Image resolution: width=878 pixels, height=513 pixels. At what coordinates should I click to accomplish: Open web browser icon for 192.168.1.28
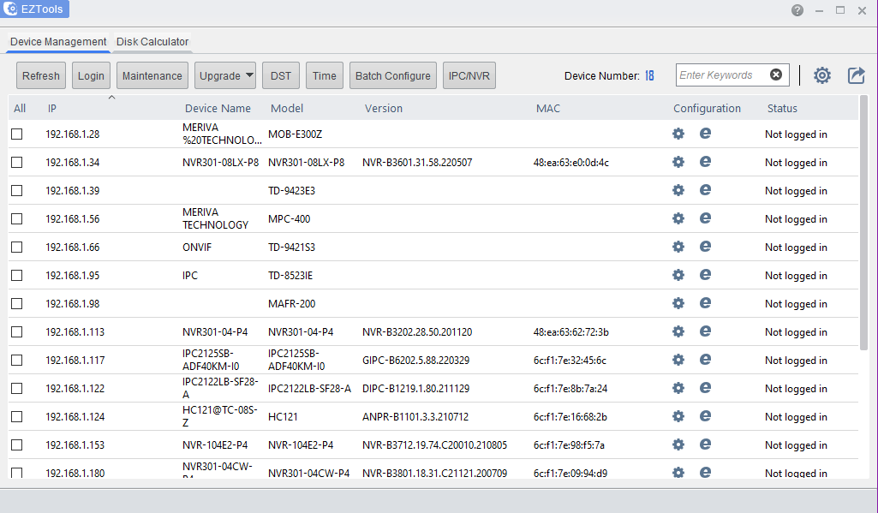pos(705,134)
